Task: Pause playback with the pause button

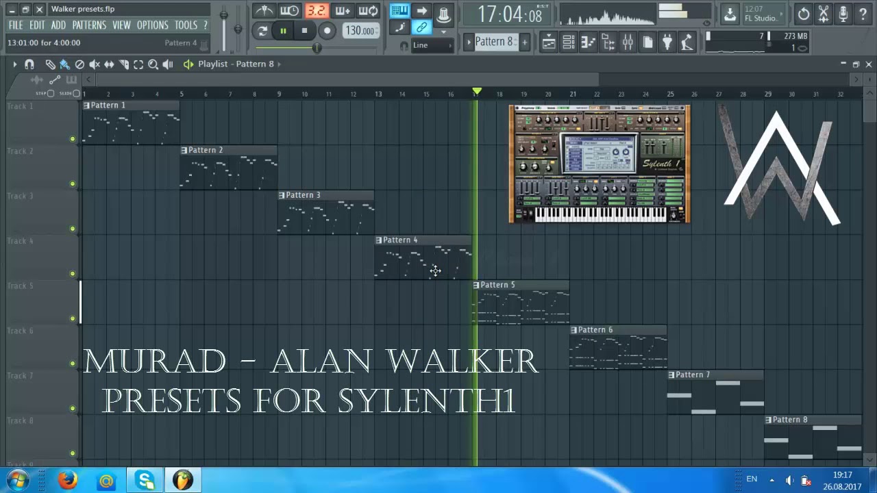Action: point(283,30)
